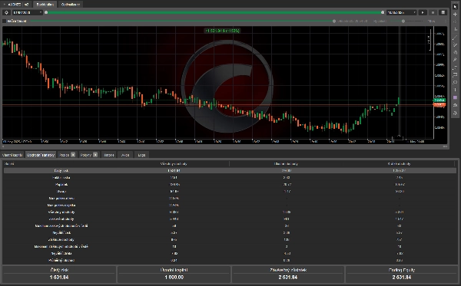Click the purple color square in right toolbar
The width and height of the screenshot is (461, 286).
[455, 97]
